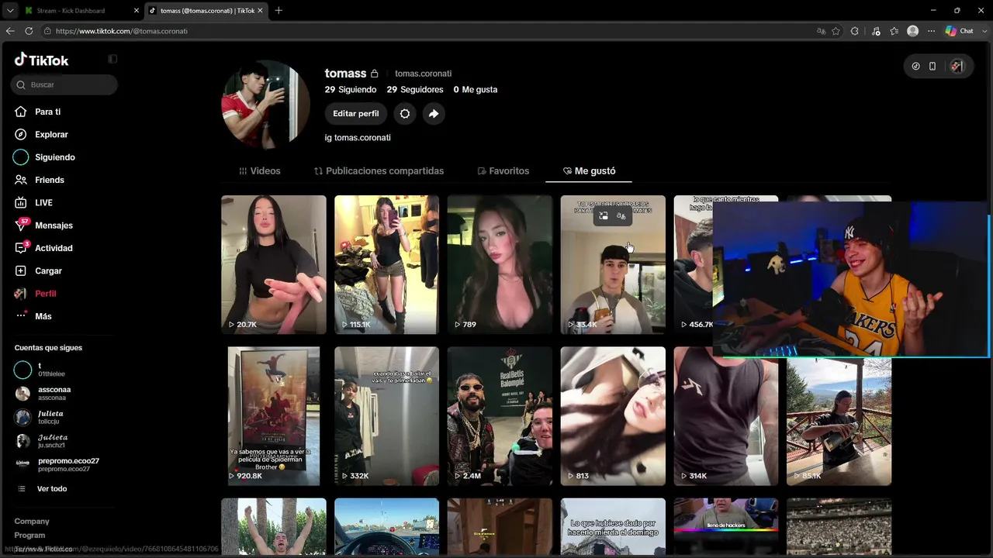
Task: Go to the Siguiendo feed
Action: 54,157
